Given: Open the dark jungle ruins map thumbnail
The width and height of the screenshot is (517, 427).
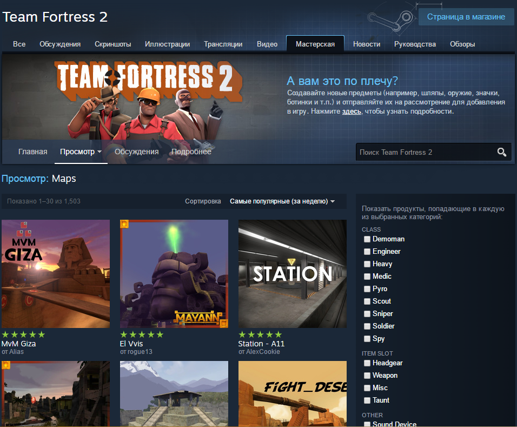Looking at the screenshot, I should [x=56, y=393].
